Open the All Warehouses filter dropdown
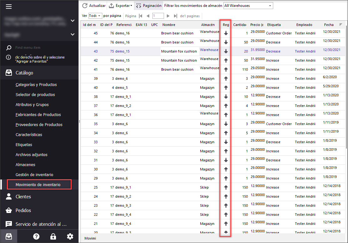The height and width of the screenshot is (243, 348). tap(248, 6)
